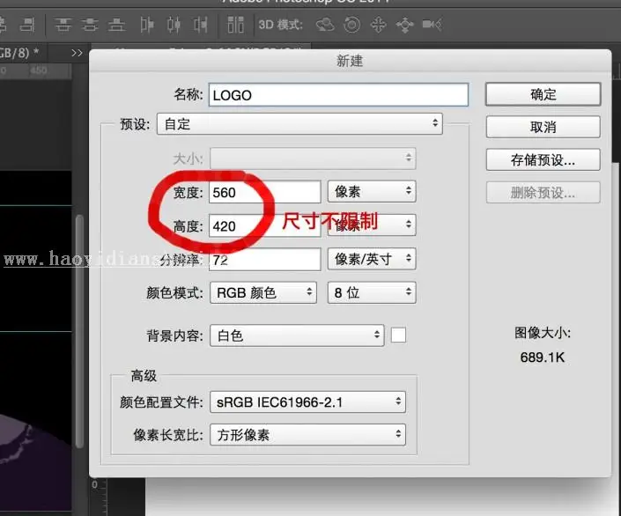Click the Distribute left edges icon
Viewport: 621px width, 516px height.
[147, 25]
